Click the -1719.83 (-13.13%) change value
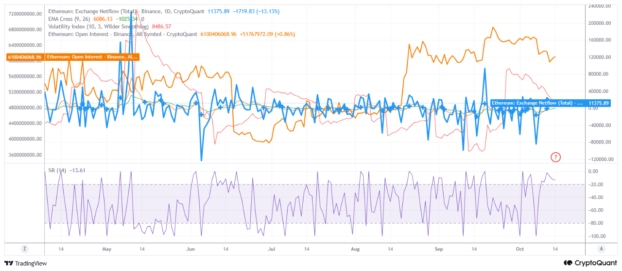Viewport: 622px width, 271px height. tap(256, 11)
